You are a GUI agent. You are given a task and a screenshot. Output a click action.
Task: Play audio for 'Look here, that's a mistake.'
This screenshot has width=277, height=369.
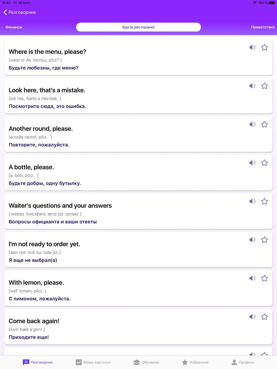(x=252, y=86)
